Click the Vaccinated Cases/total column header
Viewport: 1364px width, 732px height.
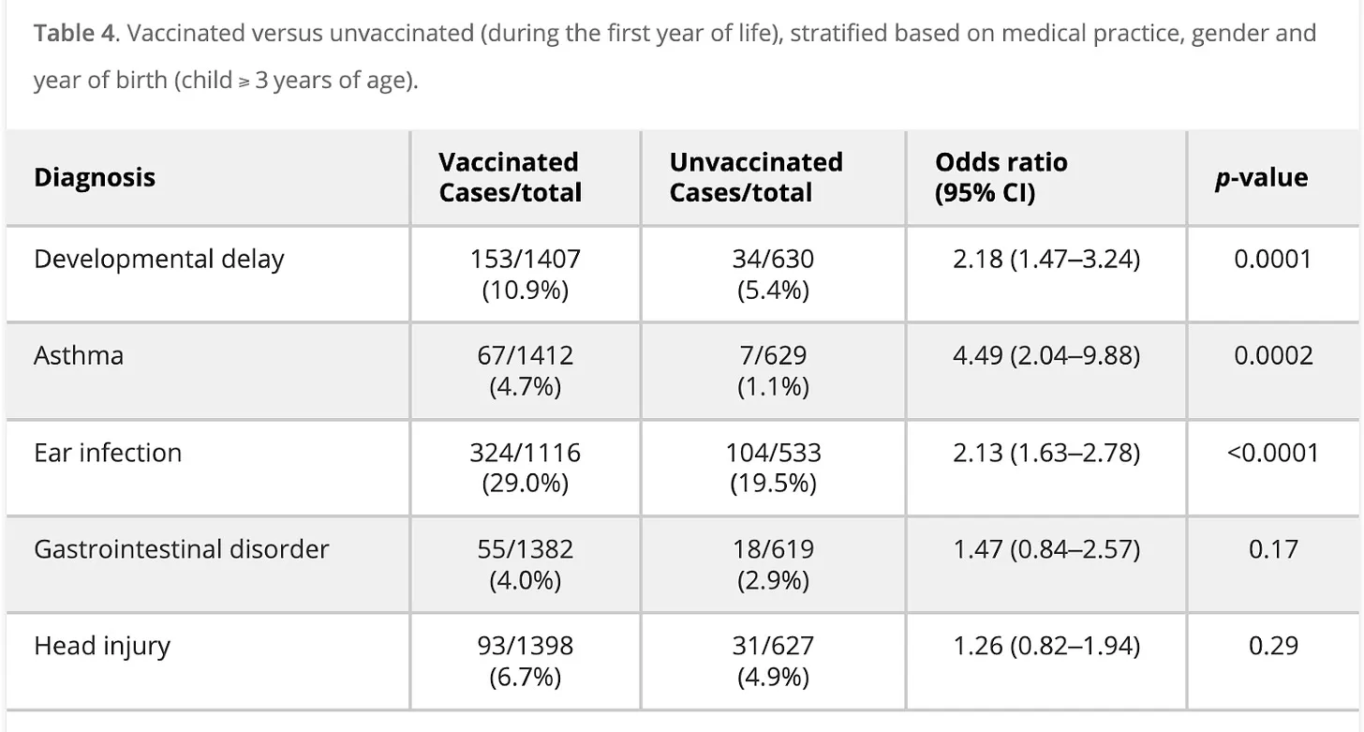(510, 177)
